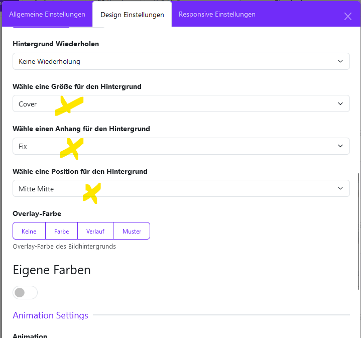This screenshot has width=361, height=338.
Task: Click chevron arrow beside the Cover selection
Action: coord(340,104)
